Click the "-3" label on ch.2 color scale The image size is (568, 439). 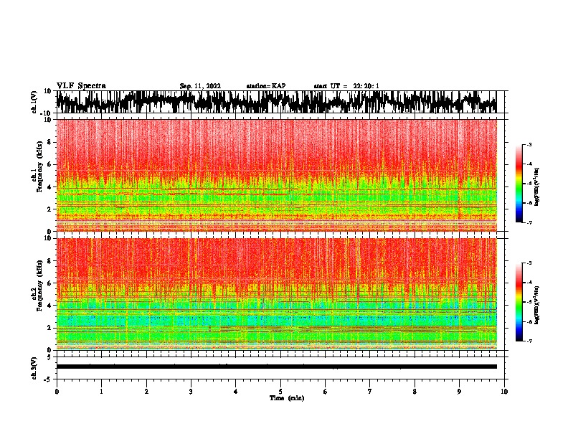pos(529,263)
